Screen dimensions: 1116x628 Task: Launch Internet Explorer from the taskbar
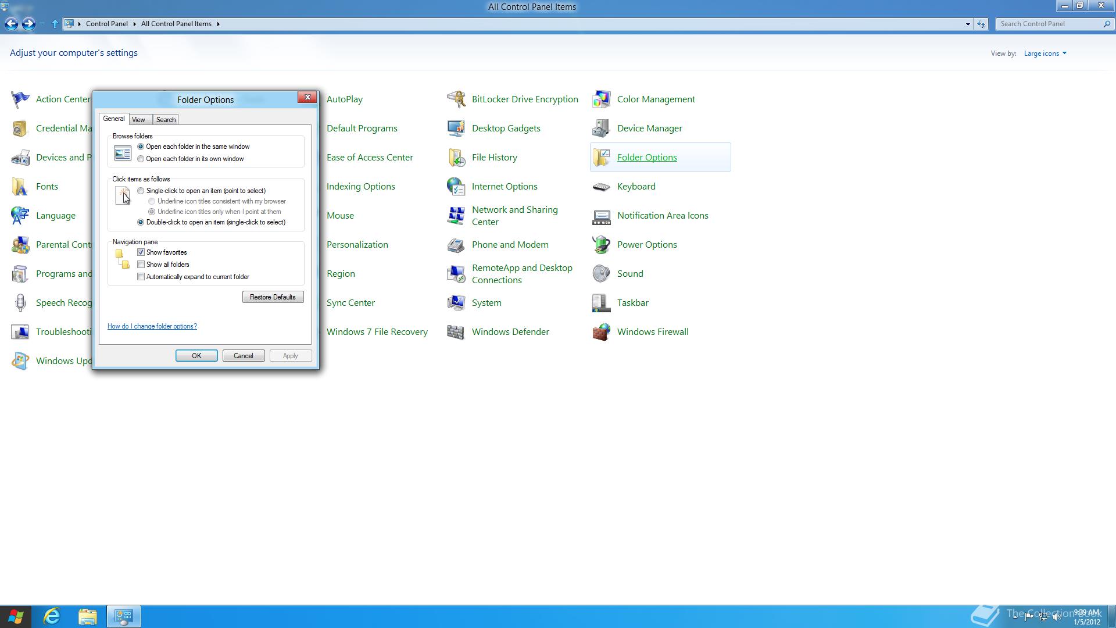click(x=52, y=616)
